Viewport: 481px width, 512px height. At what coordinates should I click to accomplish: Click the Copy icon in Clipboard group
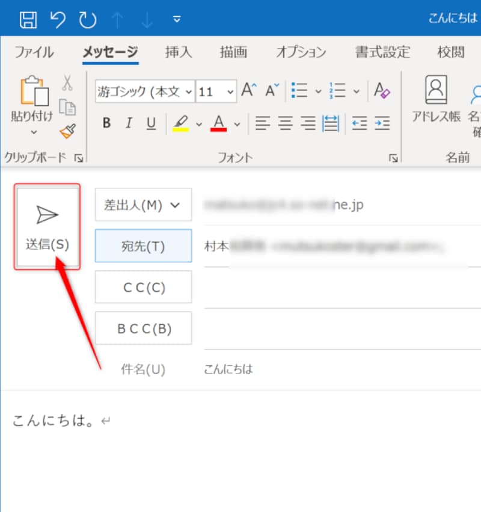click(x=68, y=107)
